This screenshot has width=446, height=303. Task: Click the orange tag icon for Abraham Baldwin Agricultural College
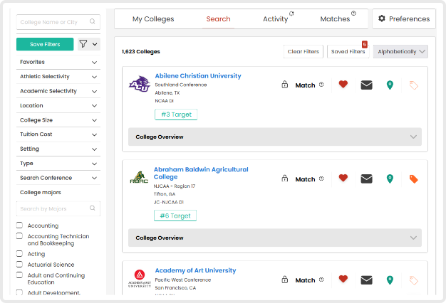coord(413,179)
